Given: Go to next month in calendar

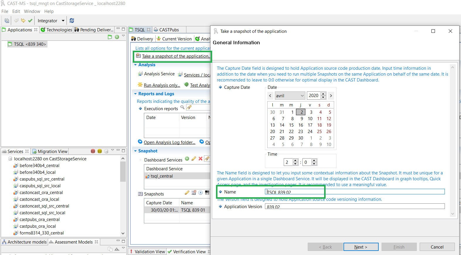Looking at the screenshot, I should coord(331,96).
